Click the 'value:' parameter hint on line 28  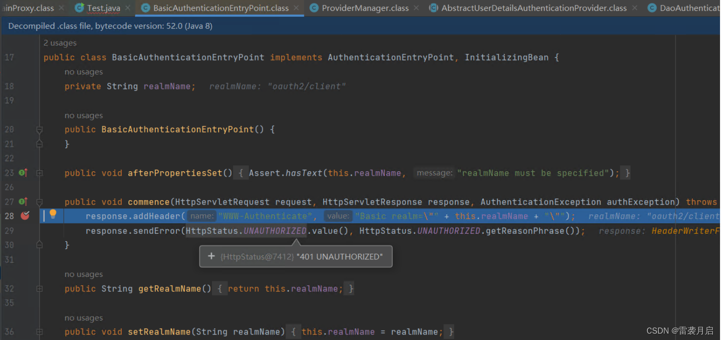pos(338,216)
